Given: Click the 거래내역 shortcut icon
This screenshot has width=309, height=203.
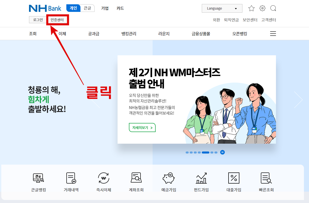Looking at the screenshot, I should click(x=71, y=178).
